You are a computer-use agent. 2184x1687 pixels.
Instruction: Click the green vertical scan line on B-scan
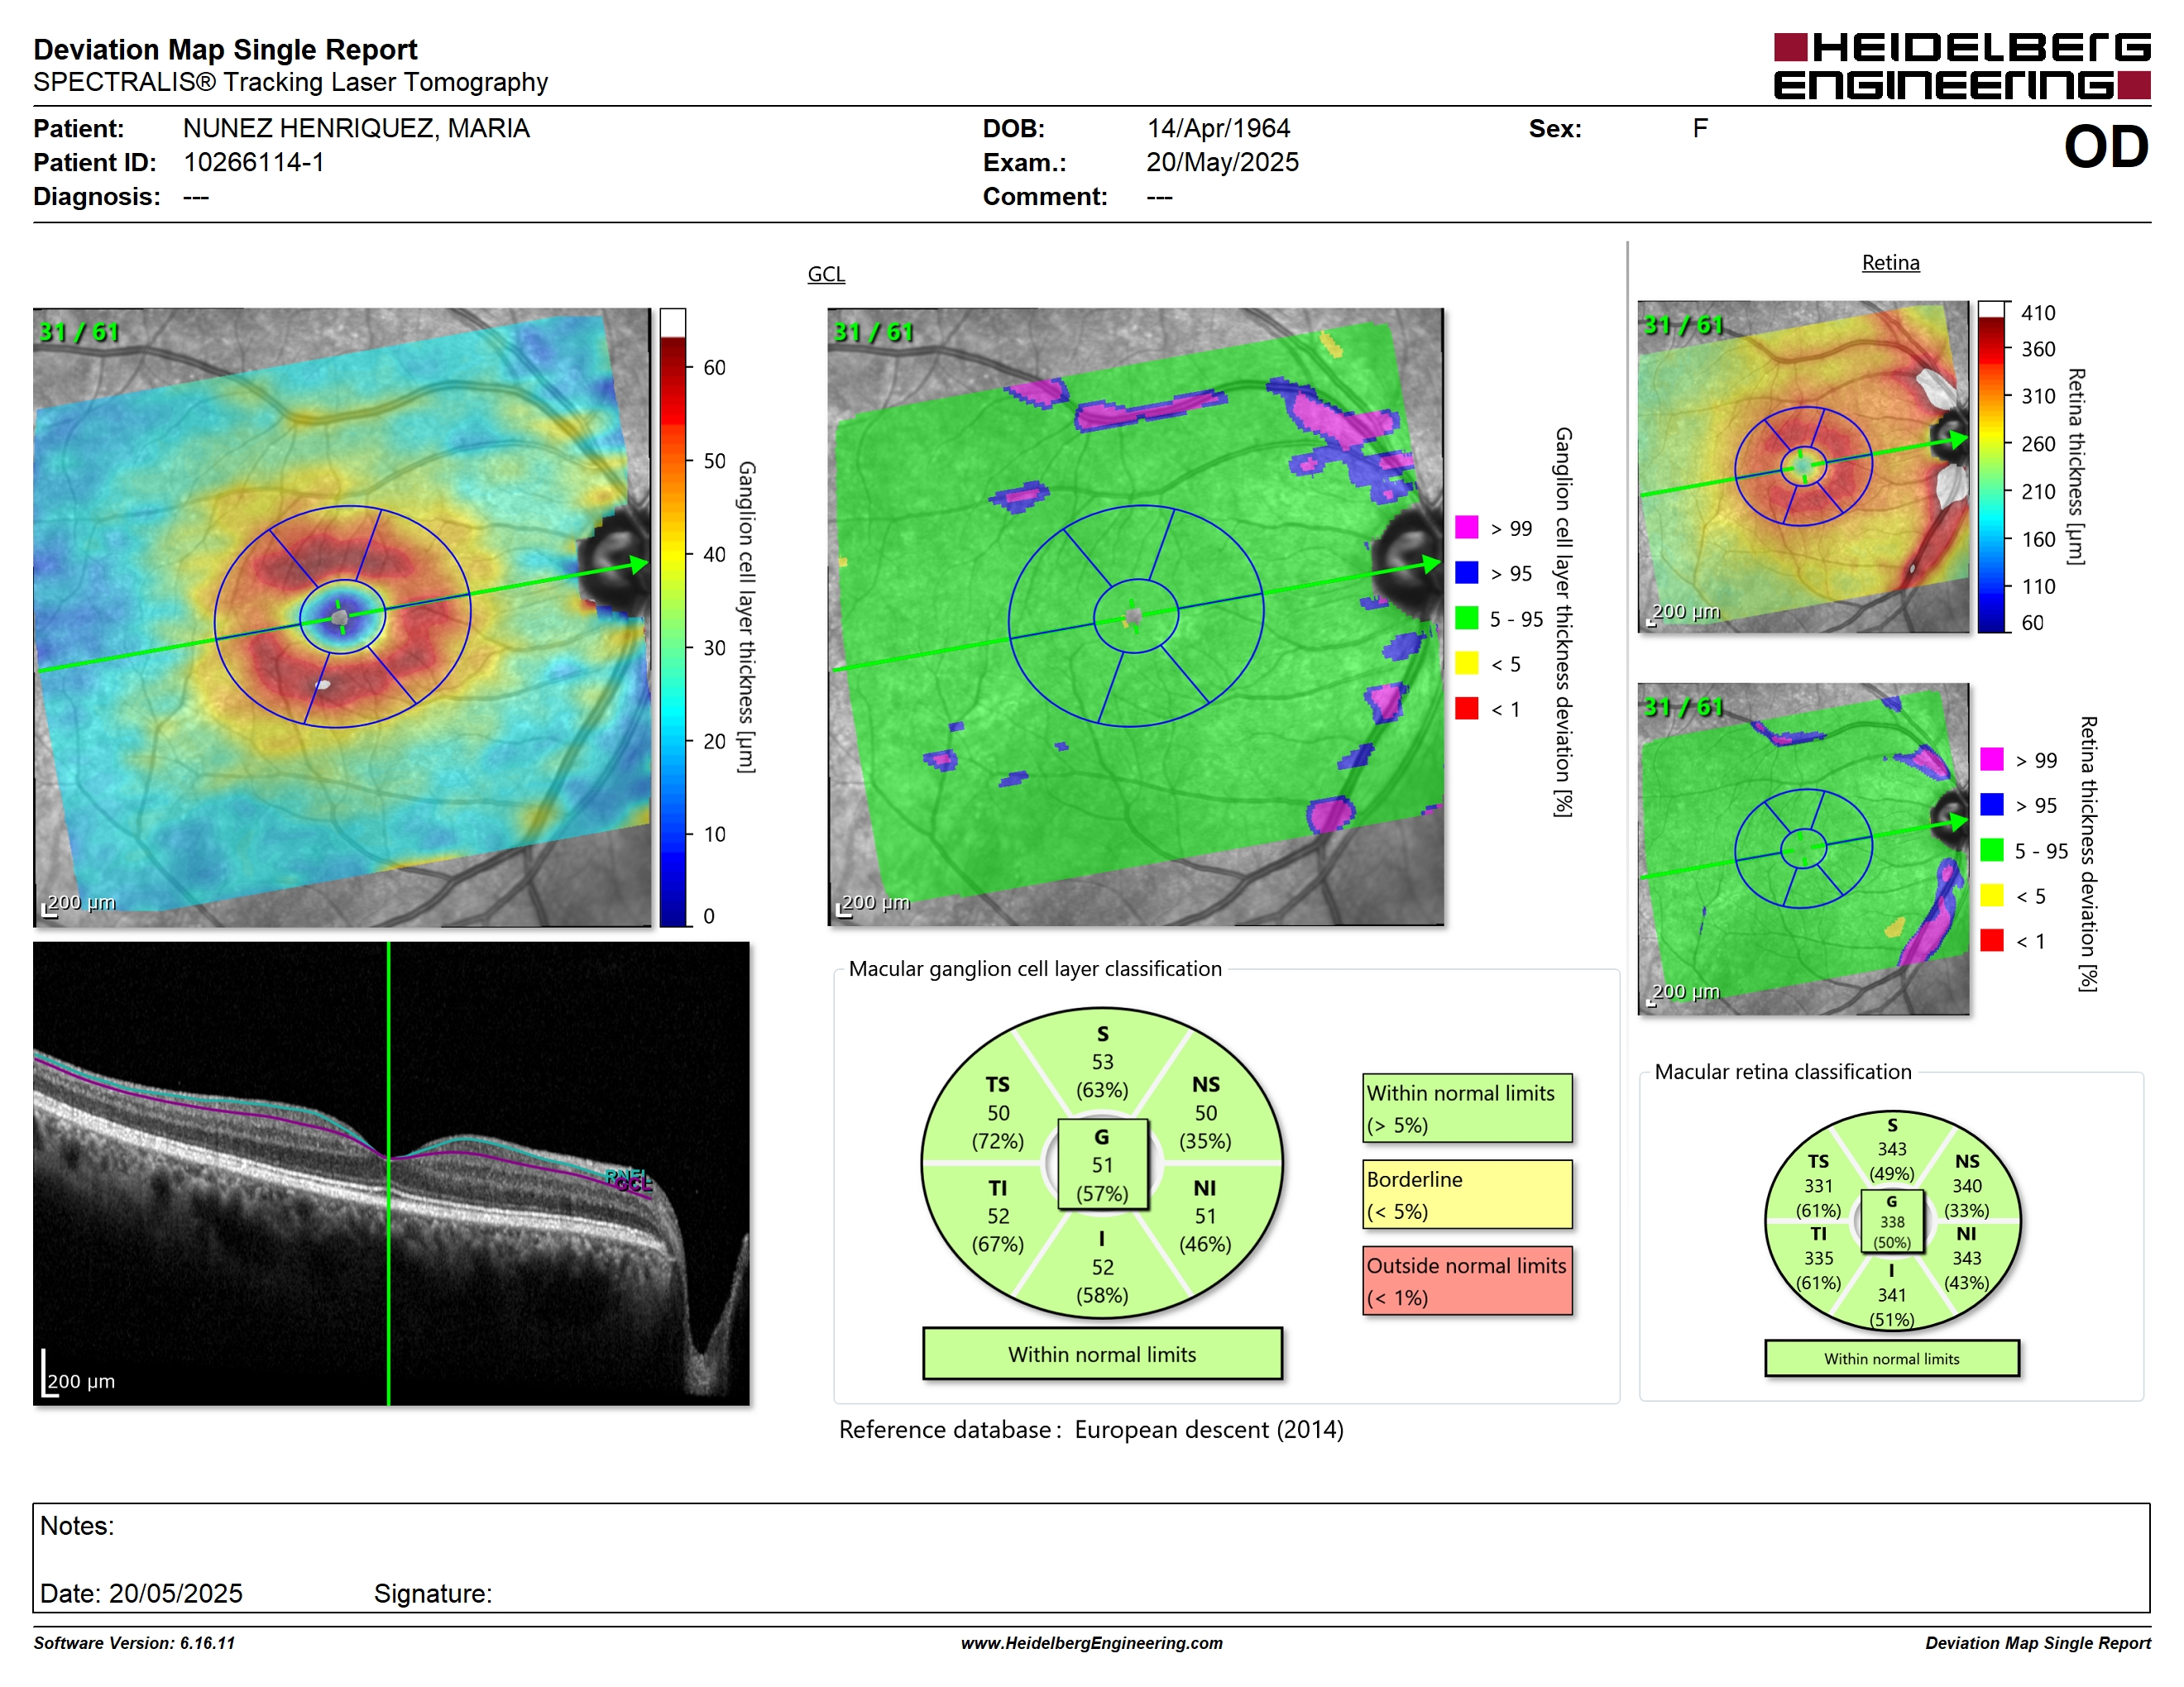(388, 1173)
